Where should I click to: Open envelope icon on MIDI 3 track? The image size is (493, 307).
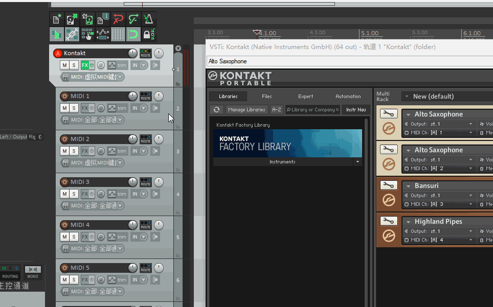[x=112, y=194]
